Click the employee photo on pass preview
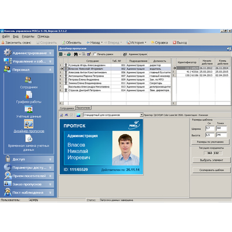This screenshot has width=232, height=232. pyautogui.click(x=126, y=148)
